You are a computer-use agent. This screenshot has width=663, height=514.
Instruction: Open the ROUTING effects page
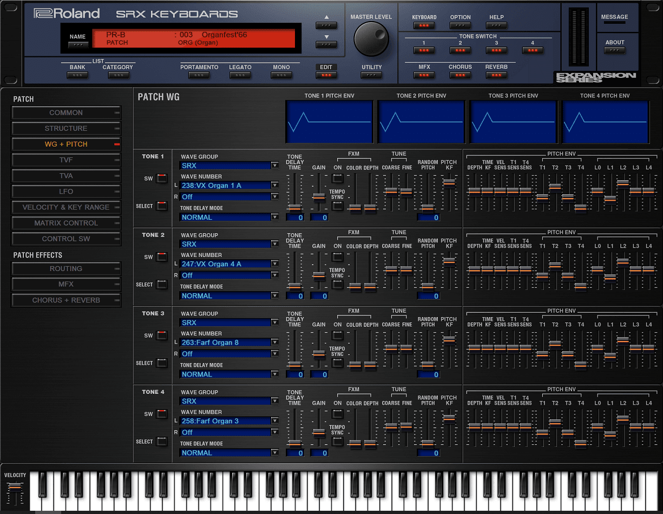coord(66,268)
